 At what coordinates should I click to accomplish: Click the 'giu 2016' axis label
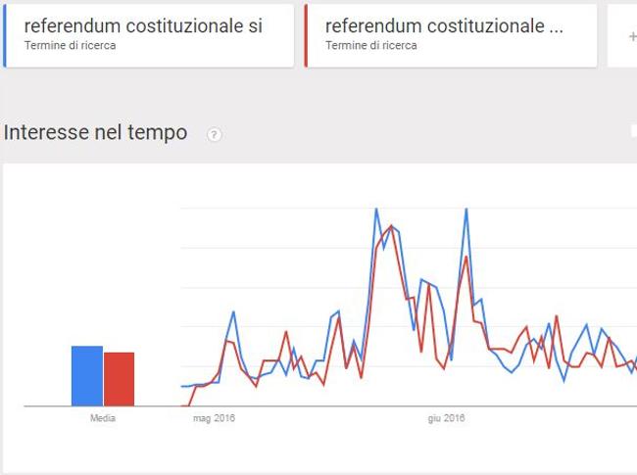point(446,418)
